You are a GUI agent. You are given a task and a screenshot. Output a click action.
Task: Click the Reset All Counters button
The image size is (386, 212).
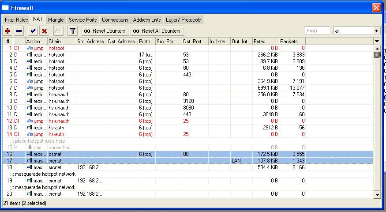coord(157,31)
